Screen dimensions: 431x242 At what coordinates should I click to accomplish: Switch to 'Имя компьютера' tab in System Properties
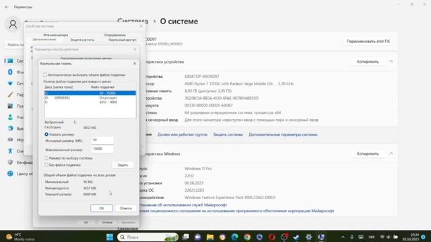click(x=56, y=35)
